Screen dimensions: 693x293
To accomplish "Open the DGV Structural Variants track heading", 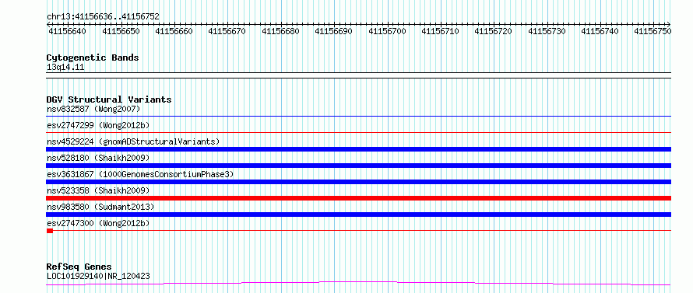I will click(109, 99).
